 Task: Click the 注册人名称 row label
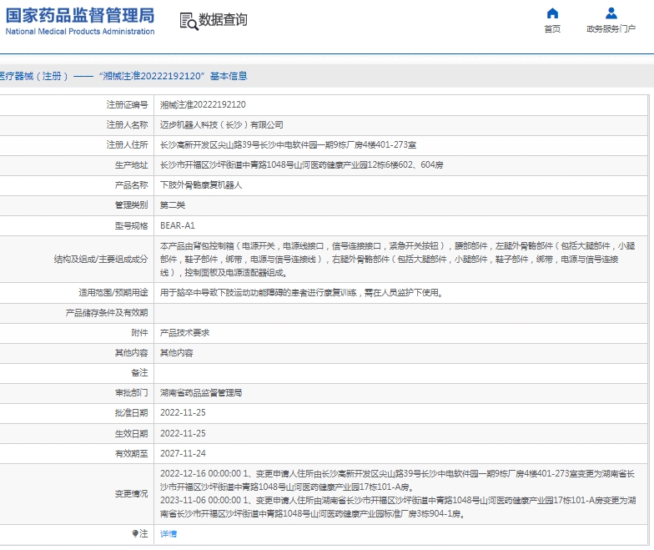pyautogui.click(x=127, y=125)
